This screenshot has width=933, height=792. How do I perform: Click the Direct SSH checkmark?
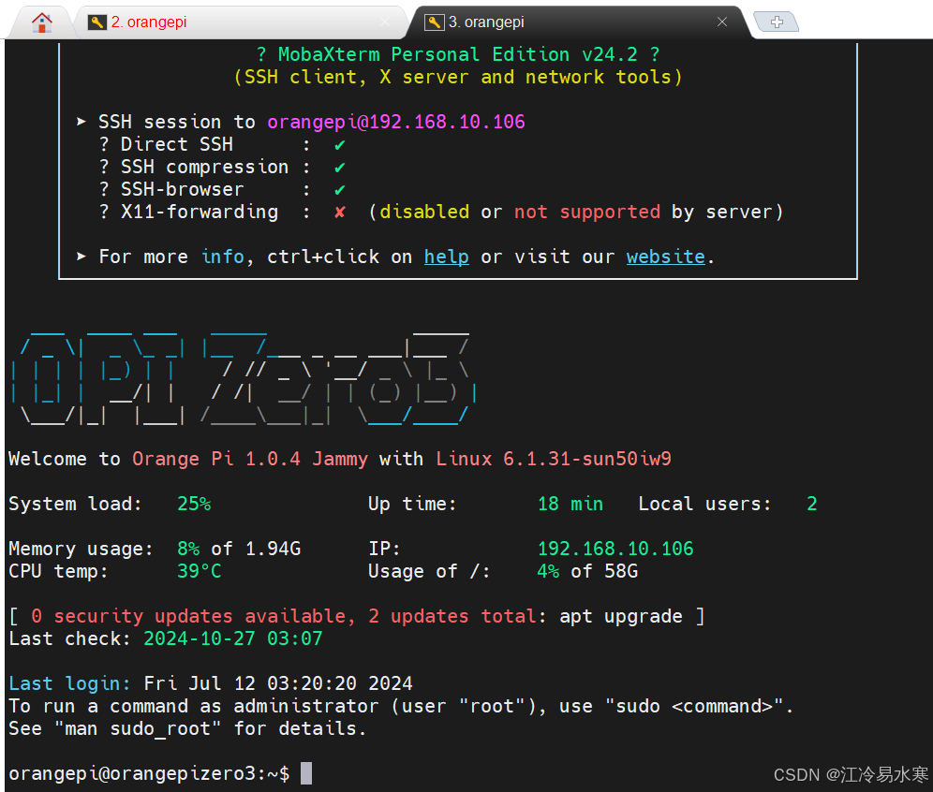click(x=340, y=144)
